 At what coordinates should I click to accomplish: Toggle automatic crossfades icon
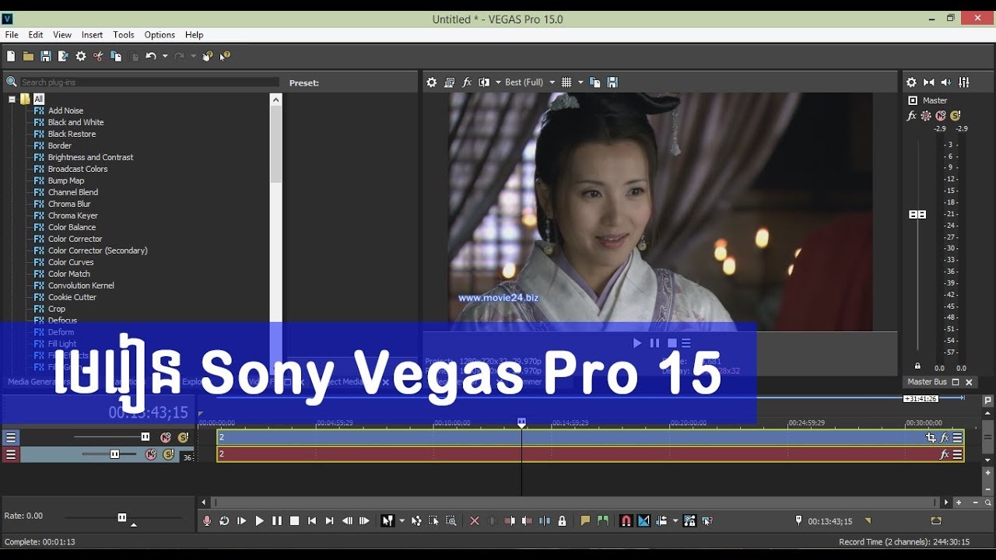point(644,521)
